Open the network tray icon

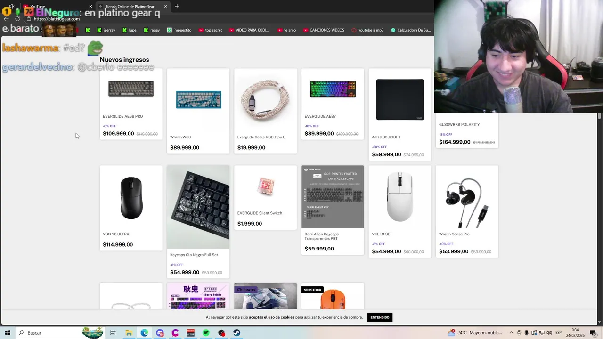[542, 333]
